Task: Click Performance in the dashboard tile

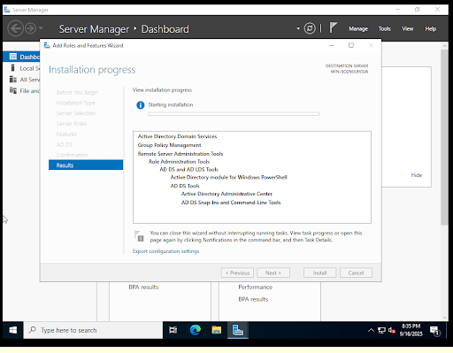Action: (x=256, y=287)
